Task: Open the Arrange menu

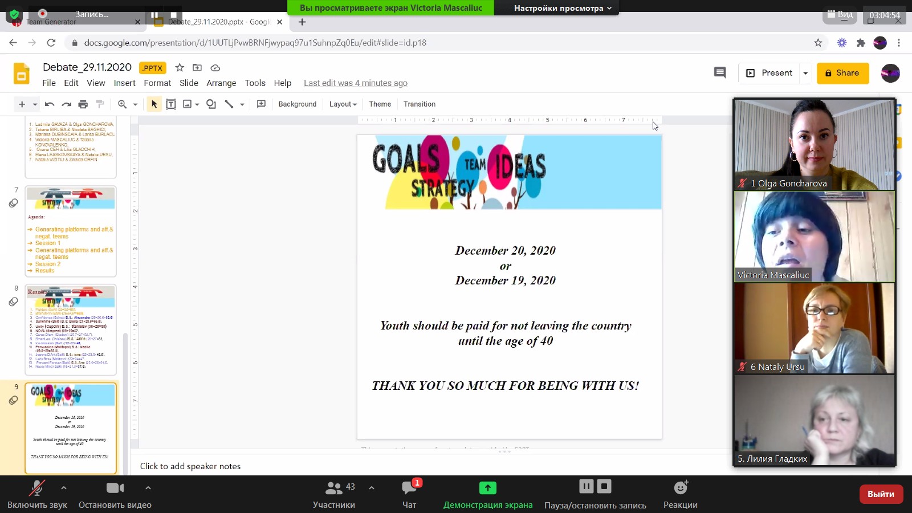Action: click(x=221, y=83)
